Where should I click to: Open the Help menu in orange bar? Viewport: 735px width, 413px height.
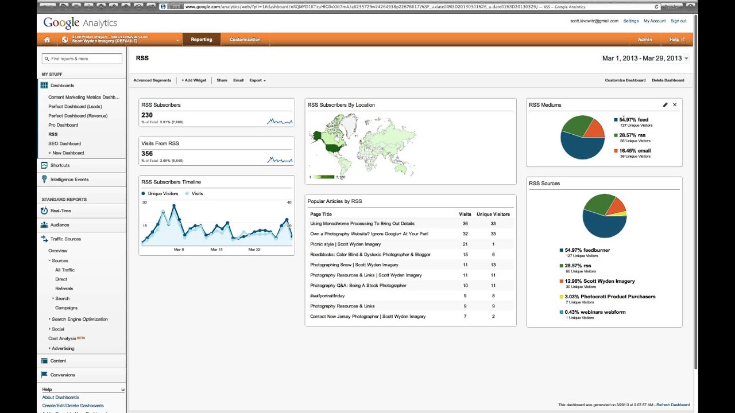676,40
